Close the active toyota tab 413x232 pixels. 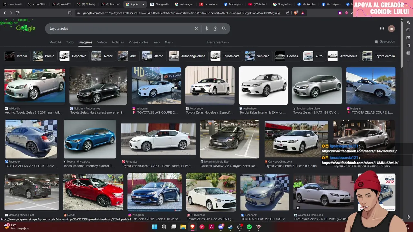[x=143, y=4]
